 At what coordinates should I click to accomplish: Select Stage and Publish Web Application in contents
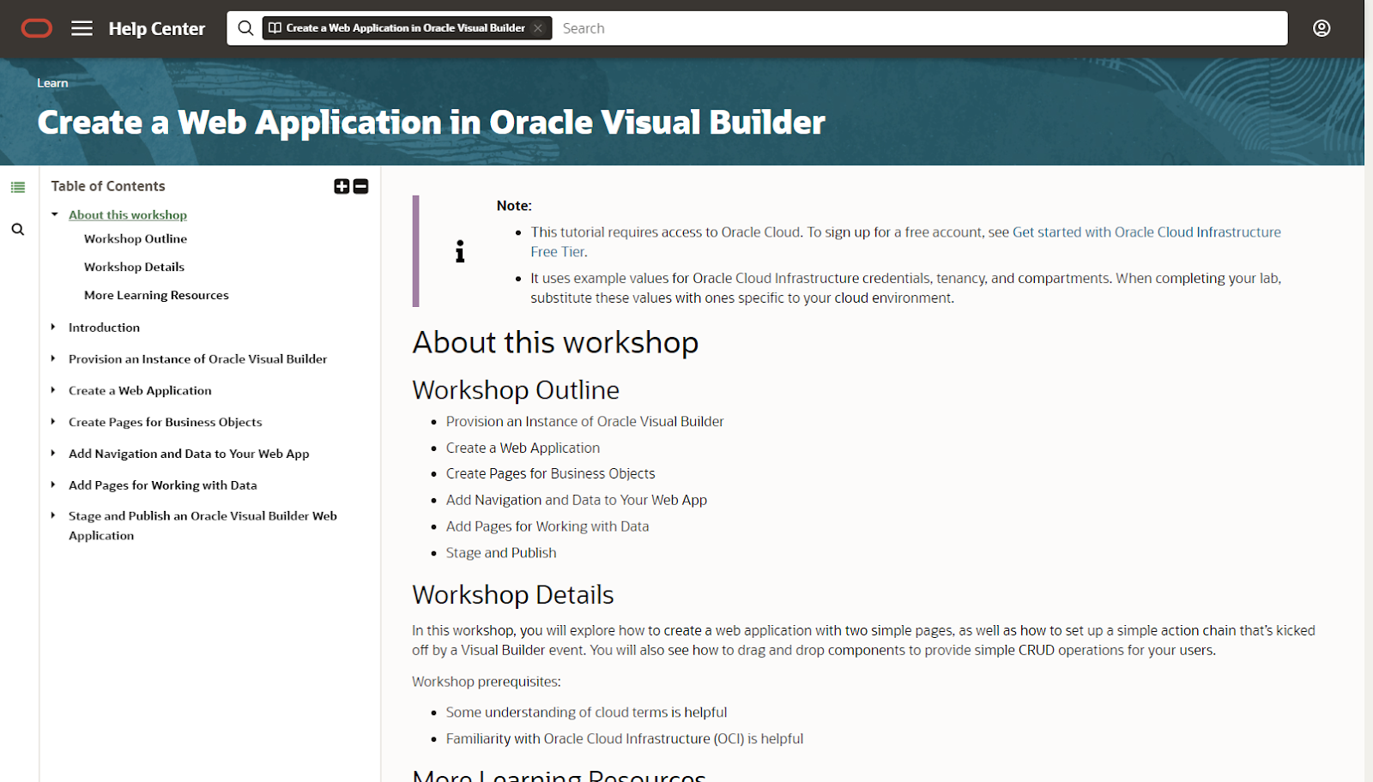(203, 526)
